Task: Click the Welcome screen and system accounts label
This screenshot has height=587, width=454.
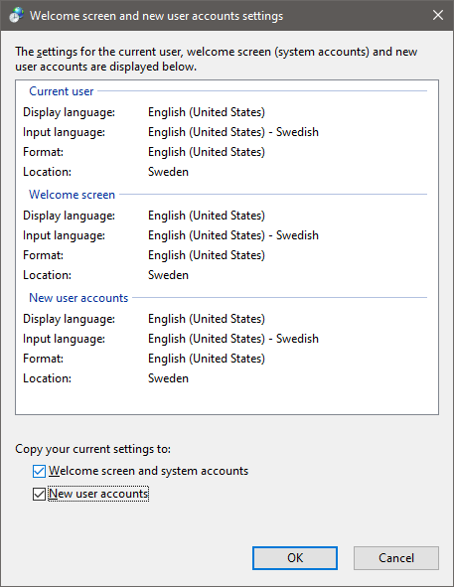Action: pos(148,471)
